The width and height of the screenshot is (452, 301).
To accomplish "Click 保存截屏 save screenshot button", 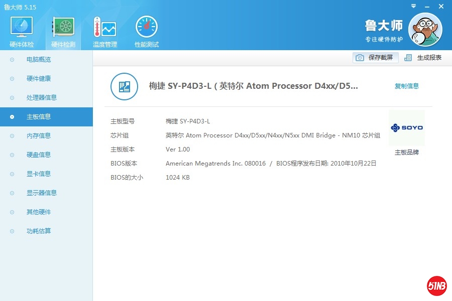I will [376, 58].
